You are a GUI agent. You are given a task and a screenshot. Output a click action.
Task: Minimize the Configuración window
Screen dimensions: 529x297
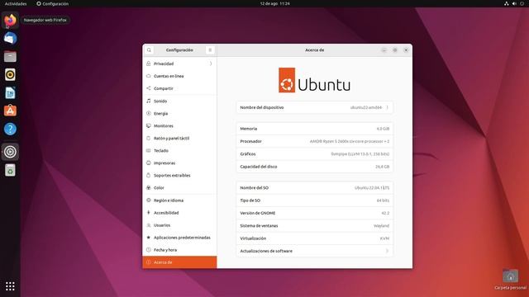[384, 50]
